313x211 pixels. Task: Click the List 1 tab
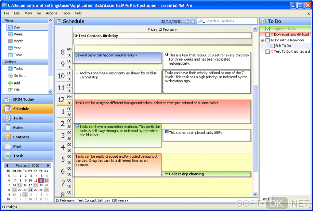[265, 199]
